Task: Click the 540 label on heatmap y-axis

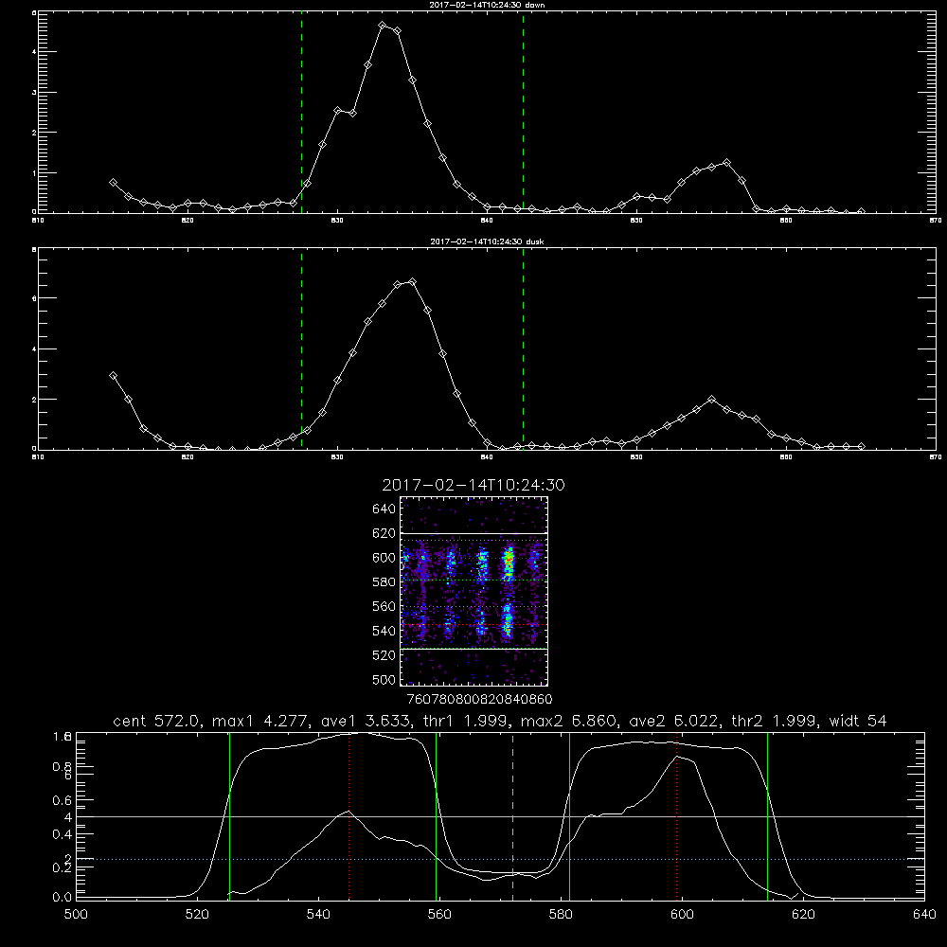Action: click(x=384, y=631)
